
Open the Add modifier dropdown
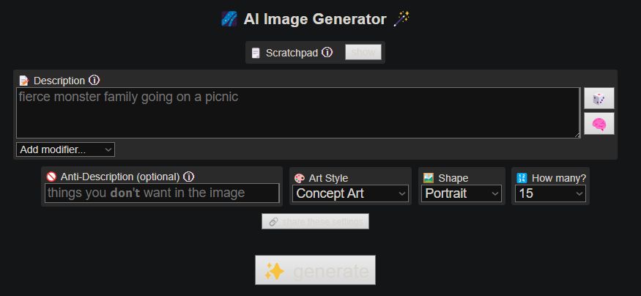pyautogui.click(x=65, y=149)
